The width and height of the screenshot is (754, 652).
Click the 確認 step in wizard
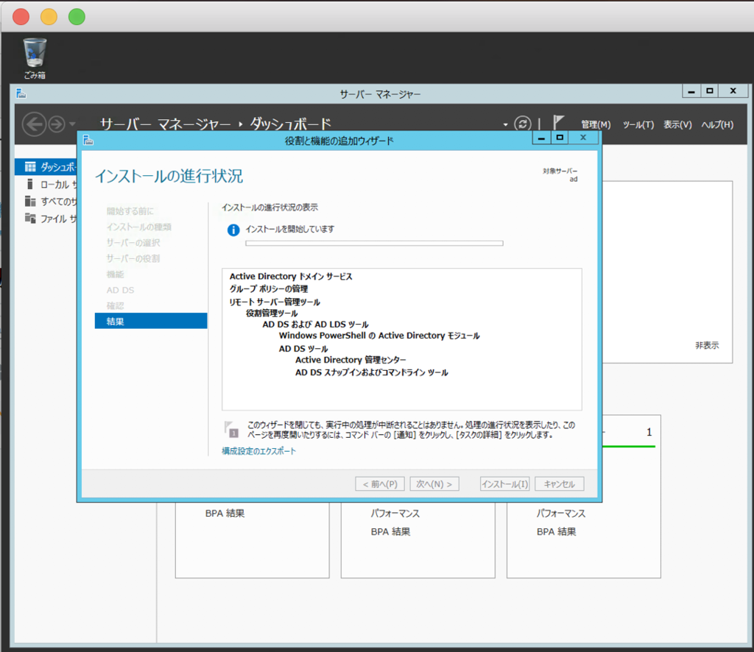[116, 305]
